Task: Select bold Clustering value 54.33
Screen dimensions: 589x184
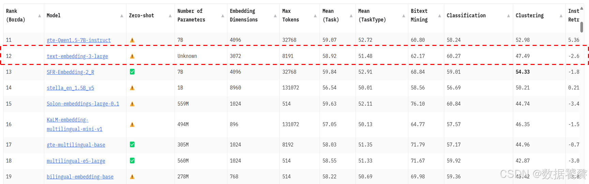Action: pyautogui.click(x=523, y=72)
